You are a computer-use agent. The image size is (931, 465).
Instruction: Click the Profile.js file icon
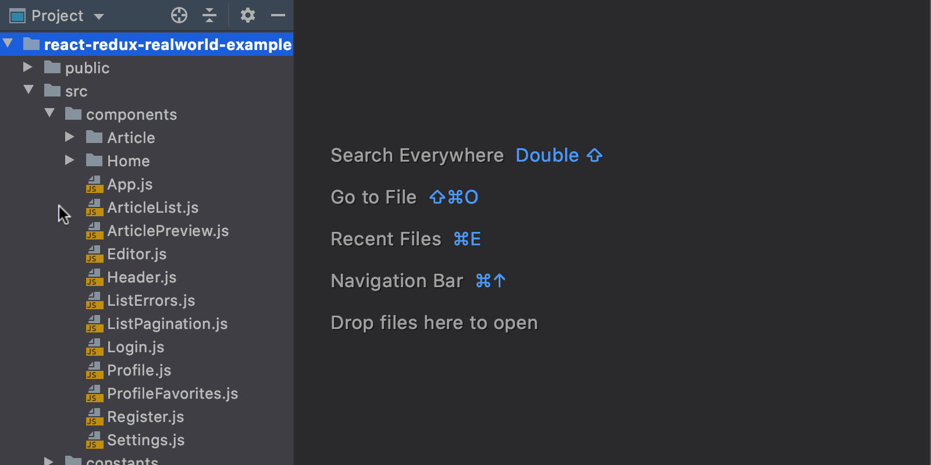(x=94, y=370)
